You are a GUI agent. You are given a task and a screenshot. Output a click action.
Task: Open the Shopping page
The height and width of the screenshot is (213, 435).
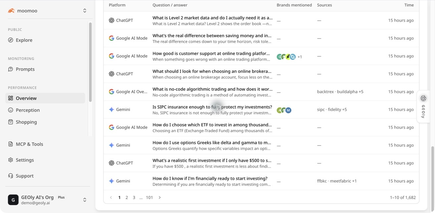[45, 122]
